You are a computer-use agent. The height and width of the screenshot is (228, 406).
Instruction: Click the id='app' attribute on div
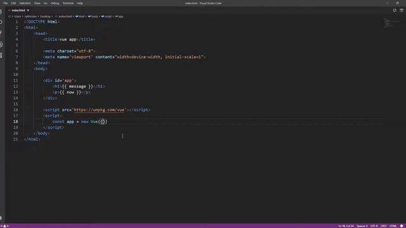[64, 80]
